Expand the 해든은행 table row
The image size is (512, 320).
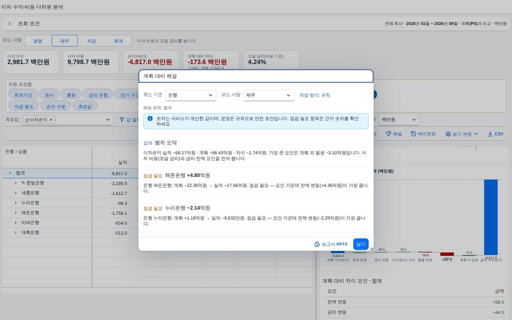click(x=16, y=213)
